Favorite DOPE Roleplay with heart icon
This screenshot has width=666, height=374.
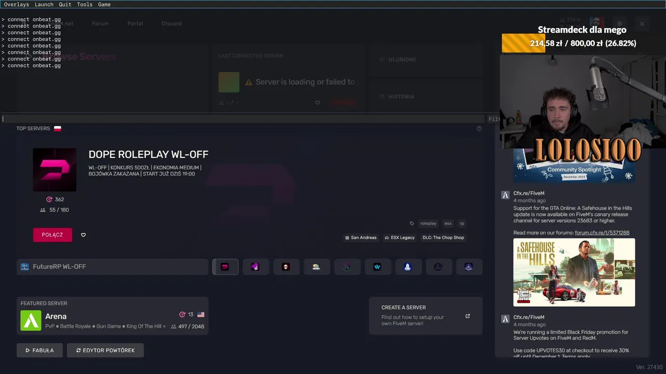[83, 235]
